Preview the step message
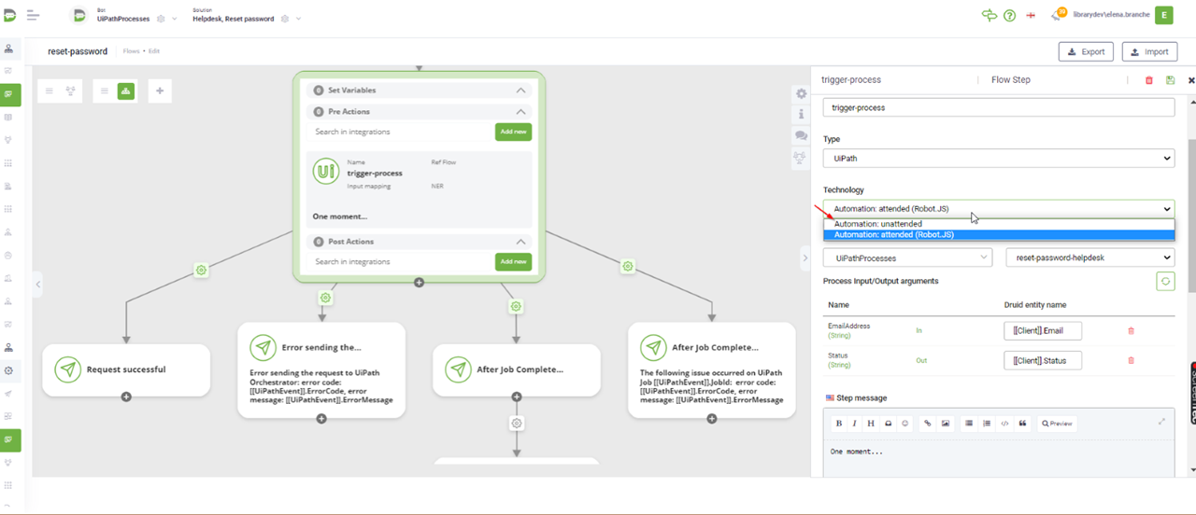 click(1057, 424)
